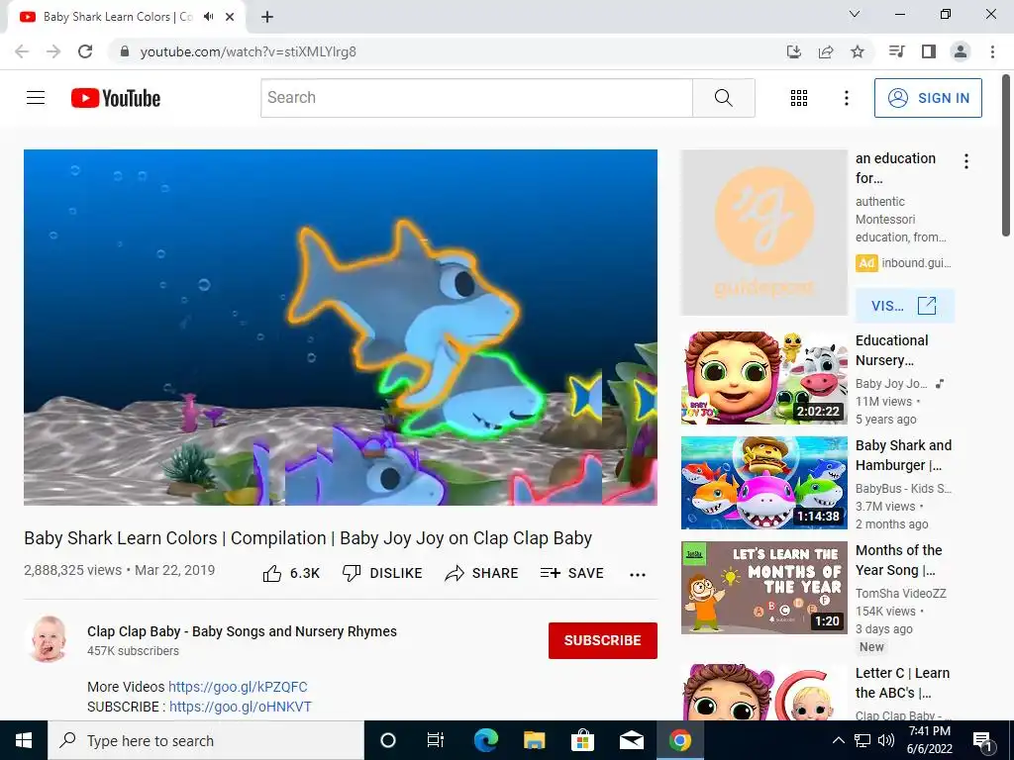1014x760 pixels.
Task: Click the taskbar search box
Action: (206, 740)
